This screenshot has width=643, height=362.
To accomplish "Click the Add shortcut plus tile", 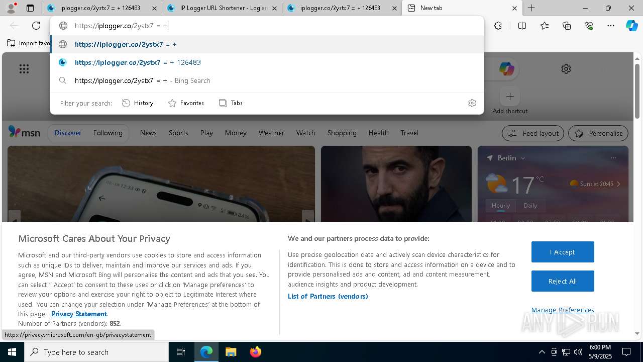I will (510, 96).
